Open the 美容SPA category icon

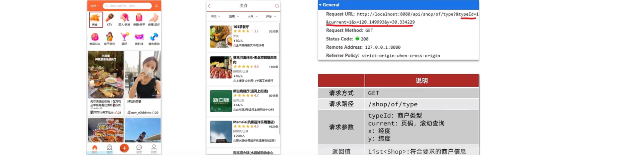pos(95,39)
